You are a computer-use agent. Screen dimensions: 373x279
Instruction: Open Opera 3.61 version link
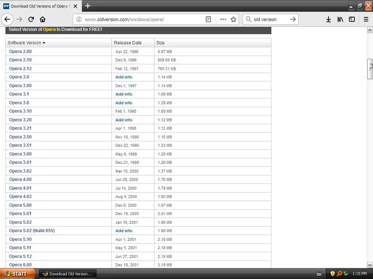click(x=20, y=162)
